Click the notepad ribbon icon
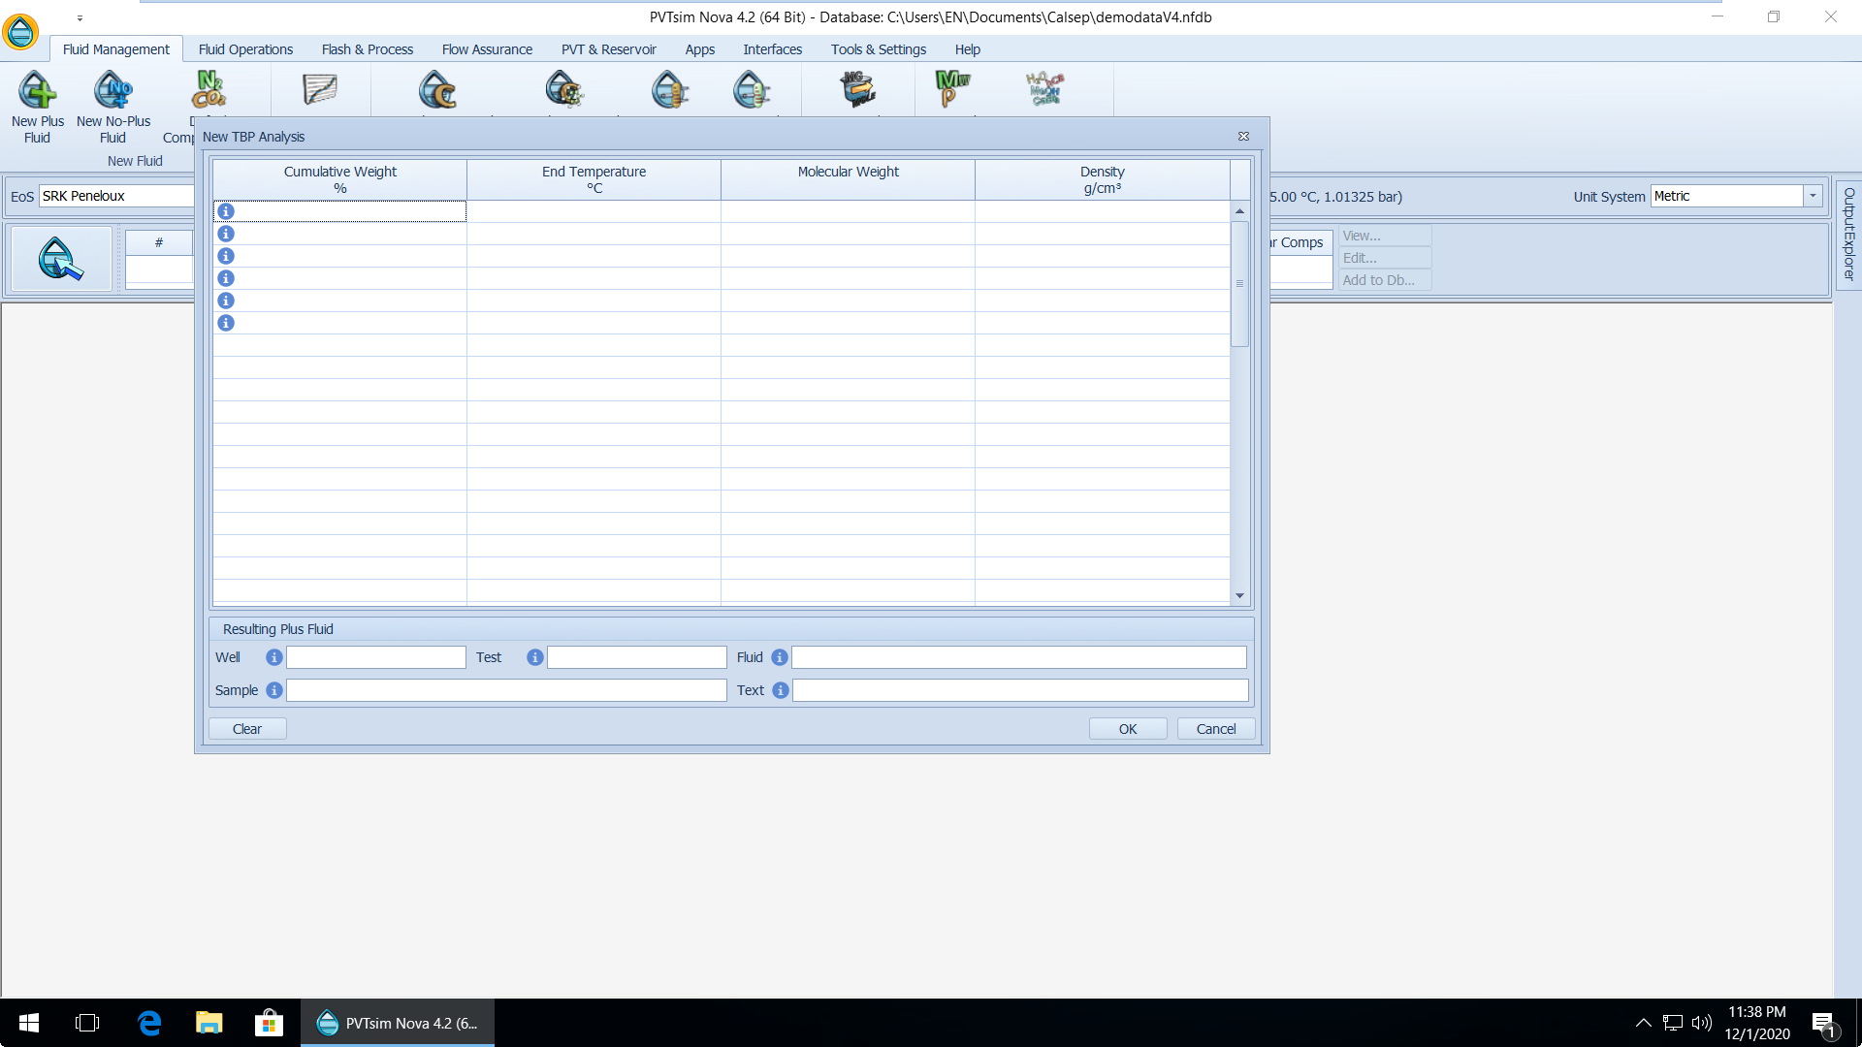Viewport: 1862px width, 1047px height. [x=320, y=89]
